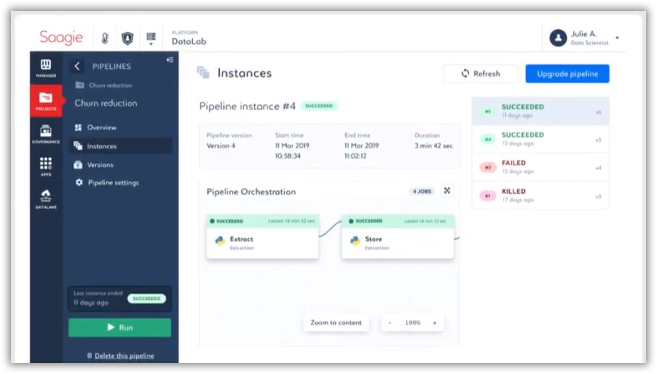Decrease zoom with the minus button

tap(390, 323)
